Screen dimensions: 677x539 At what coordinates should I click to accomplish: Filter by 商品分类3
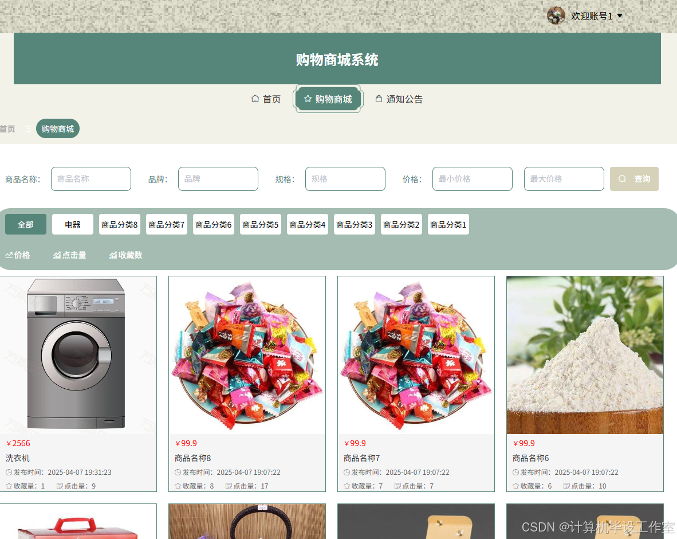point(355,224)
